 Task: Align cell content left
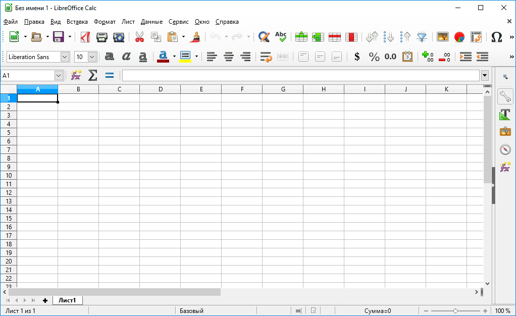(x=212, y=57)
